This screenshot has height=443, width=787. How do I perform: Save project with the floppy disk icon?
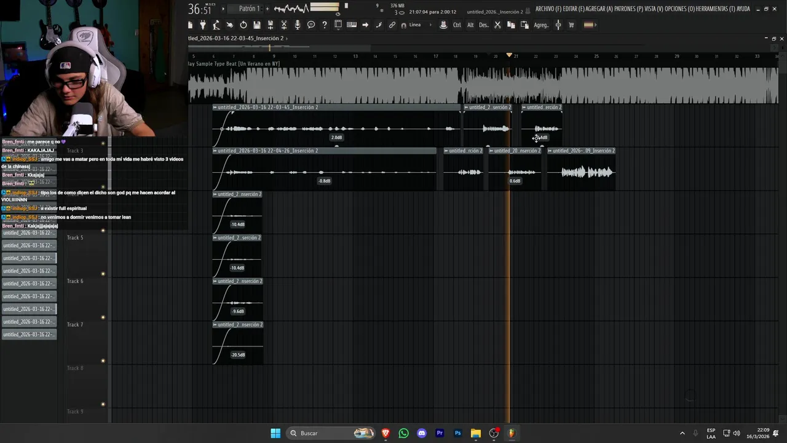point(257,25)
